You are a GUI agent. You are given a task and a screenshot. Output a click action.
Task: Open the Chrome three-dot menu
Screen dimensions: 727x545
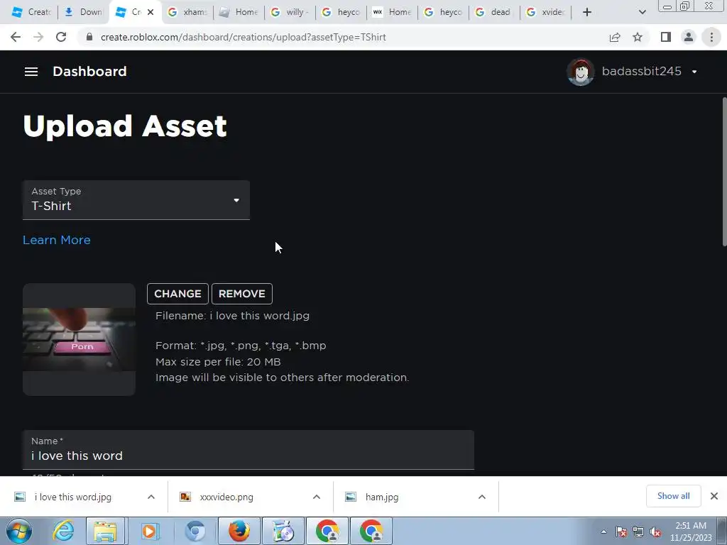[x=711, y=37]
